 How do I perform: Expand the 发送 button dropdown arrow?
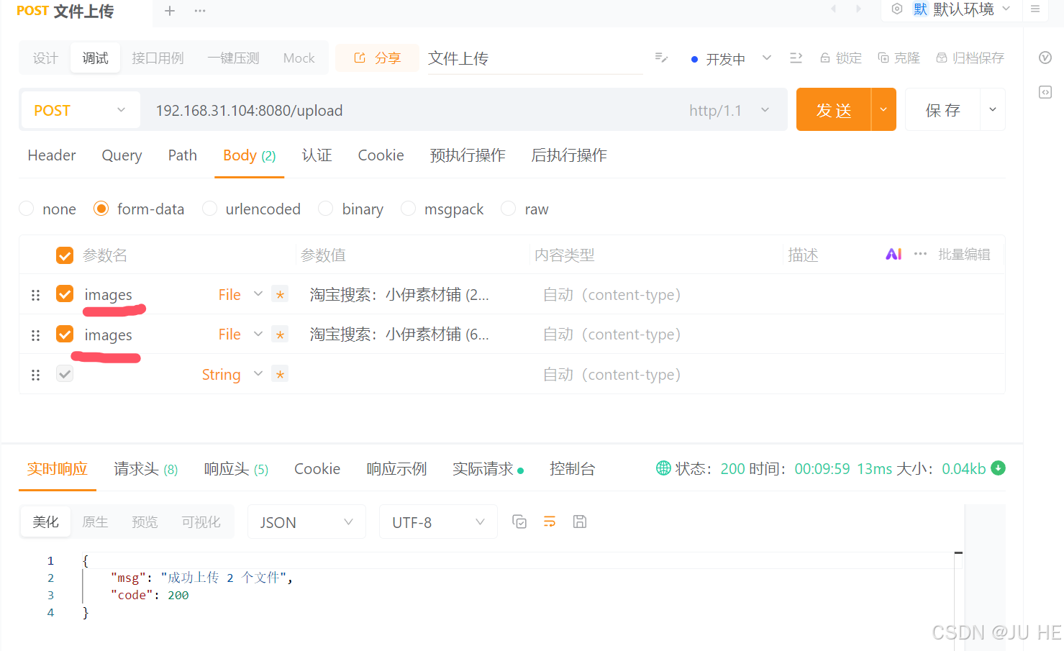[x=883, y=109]
